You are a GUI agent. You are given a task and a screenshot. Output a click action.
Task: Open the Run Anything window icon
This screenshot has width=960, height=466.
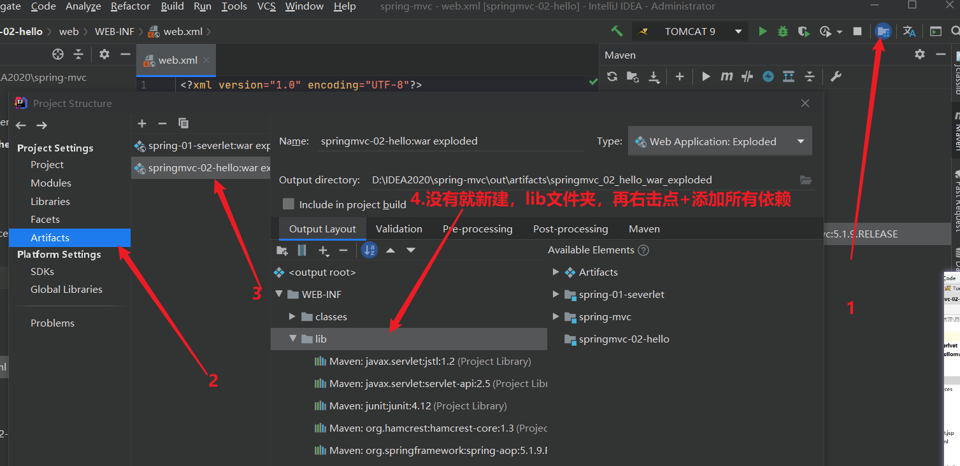tap(935, 31)
